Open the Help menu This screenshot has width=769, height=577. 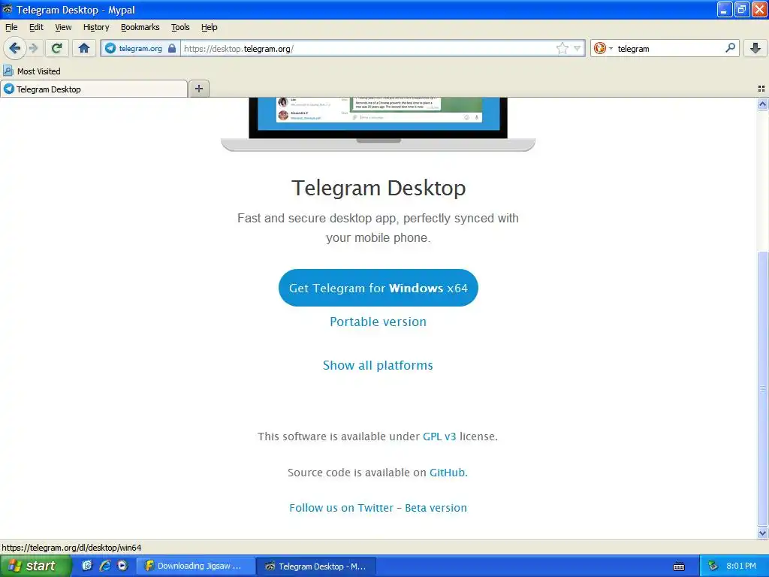[209, 27]
